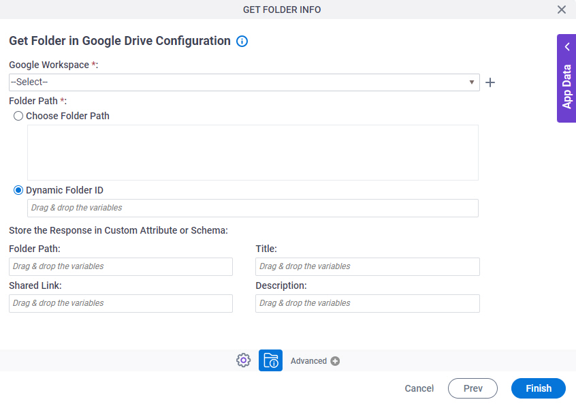The width and height of the screenshot is (576, 404).
Task: Click the Store the Response label
Action: (118, 230)
